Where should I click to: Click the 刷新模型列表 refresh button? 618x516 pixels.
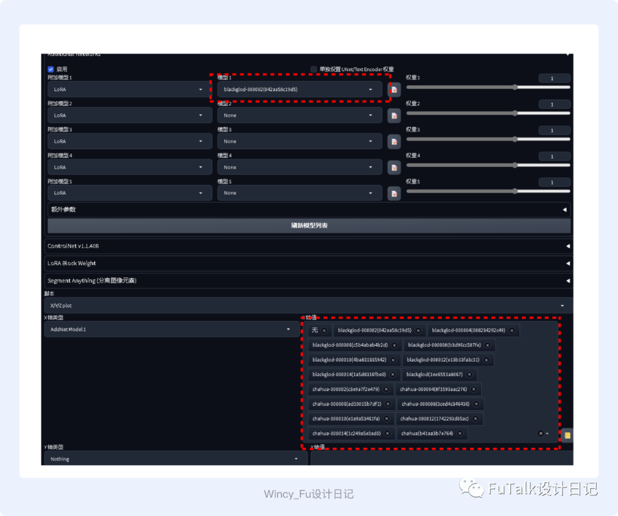pyautogui.click(x=310, y=226)
